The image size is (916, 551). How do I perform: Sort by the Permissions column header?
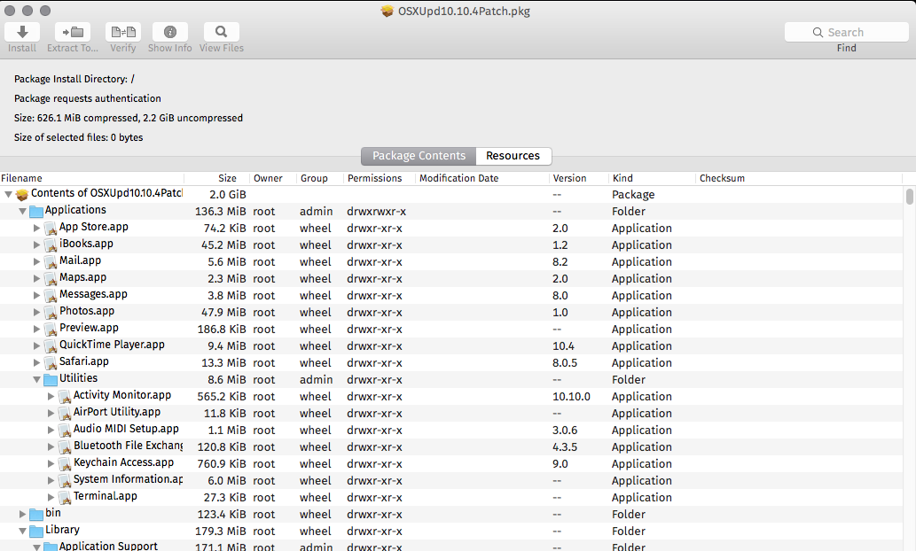coord(380,178)
